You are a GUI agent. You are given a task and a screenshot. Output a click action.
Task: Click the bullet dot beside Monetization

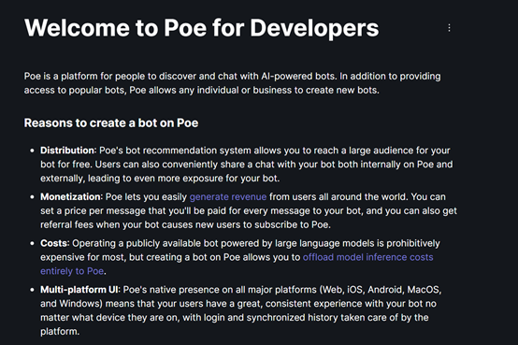pos(32,197)
